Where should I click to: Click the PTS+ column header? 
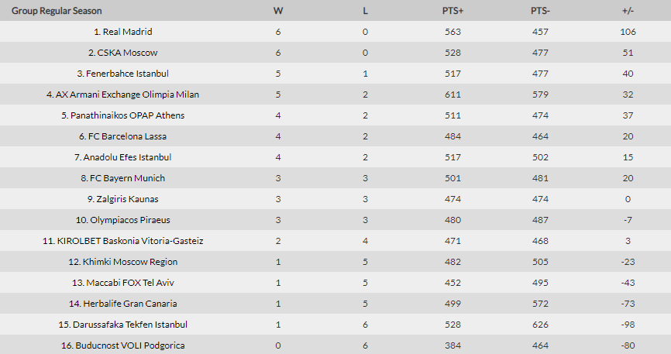[x=452, y=11]
